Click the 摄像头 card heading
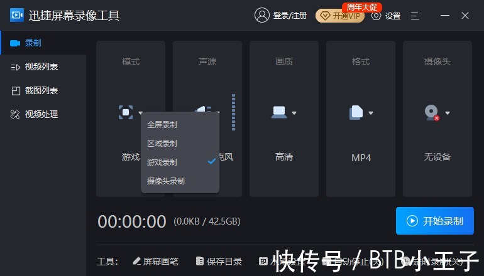 pyautogui.click(x=437, y=61)
